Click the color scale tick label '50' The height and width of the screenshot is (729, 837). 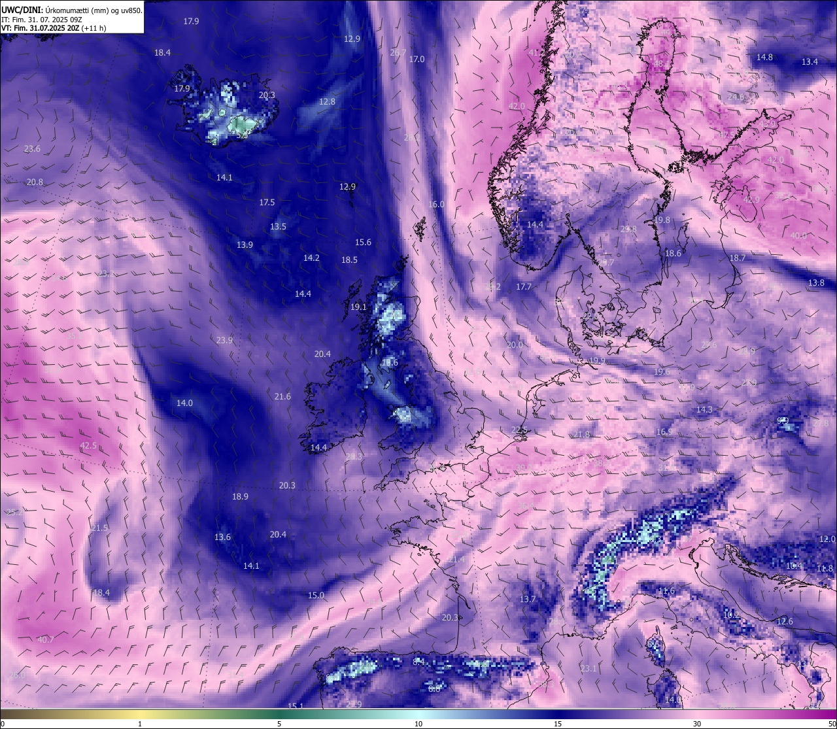click(x=832, y=724)
